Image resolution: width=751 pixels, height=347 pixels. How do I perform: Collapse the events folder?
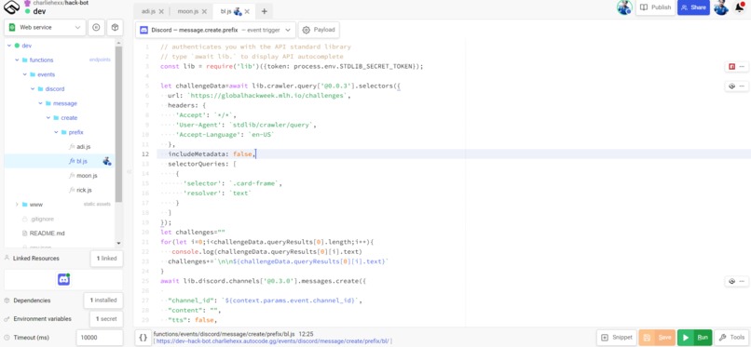pyautogui.click(x=24, y=74)
